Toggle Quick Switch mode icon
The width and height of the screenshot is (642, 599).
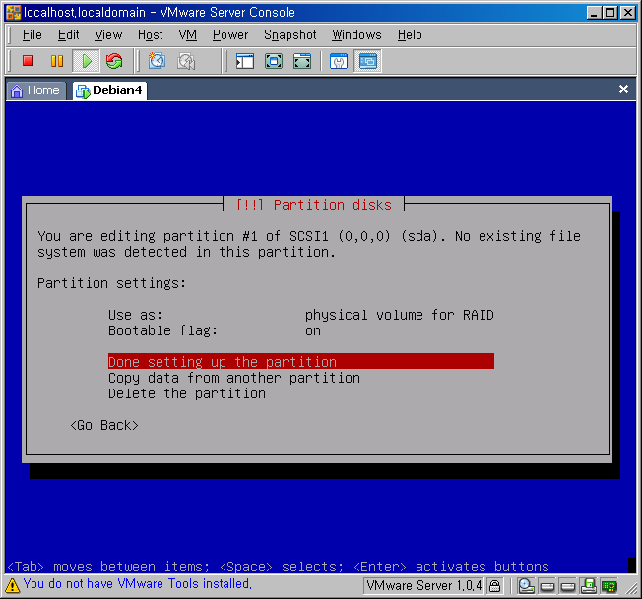coord(302,61)
